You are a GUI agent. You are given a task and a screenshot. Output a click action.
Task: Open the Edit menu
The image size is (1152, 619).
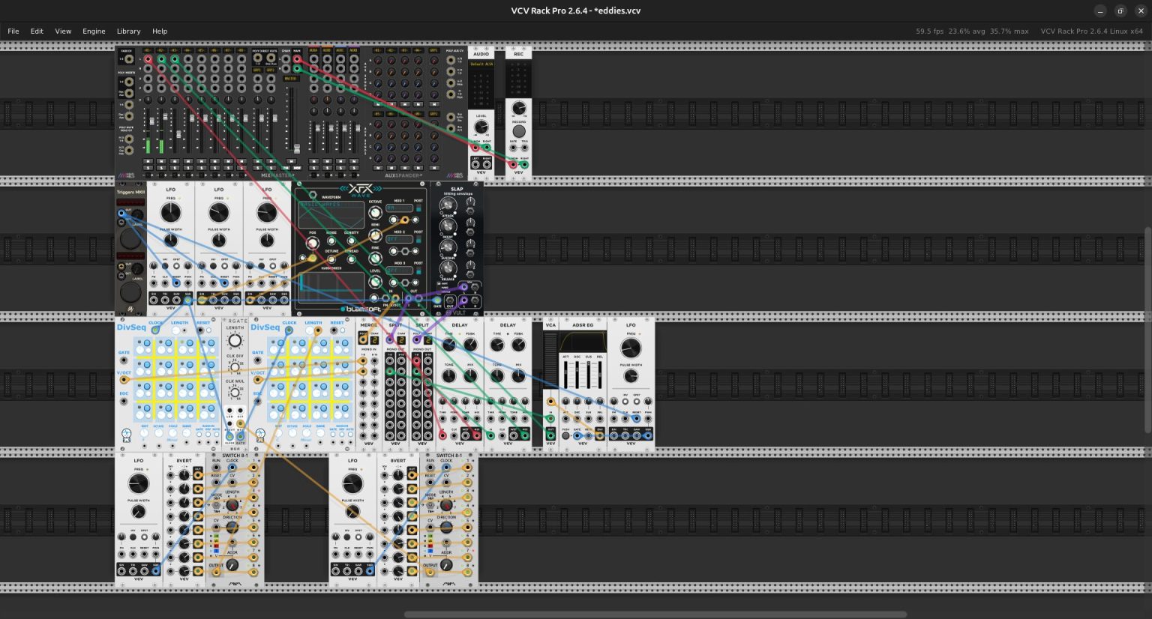37,31
